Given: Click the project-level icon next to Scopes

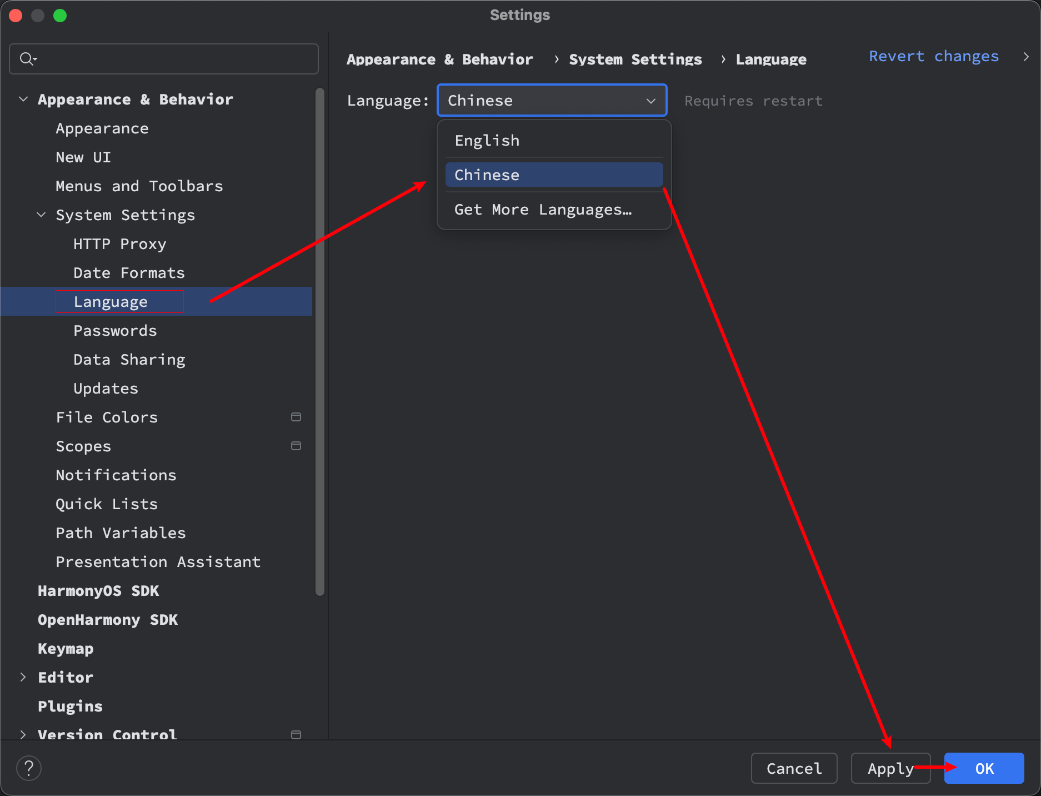Looking at the screenshot, I should (x=296, y=446).
